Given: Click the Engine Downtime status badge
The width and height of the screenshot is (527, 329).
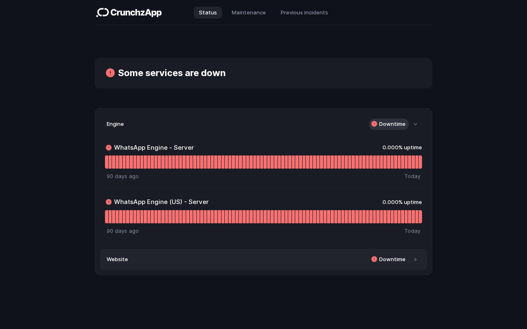Looking at the screenshot, I should 389,124.
